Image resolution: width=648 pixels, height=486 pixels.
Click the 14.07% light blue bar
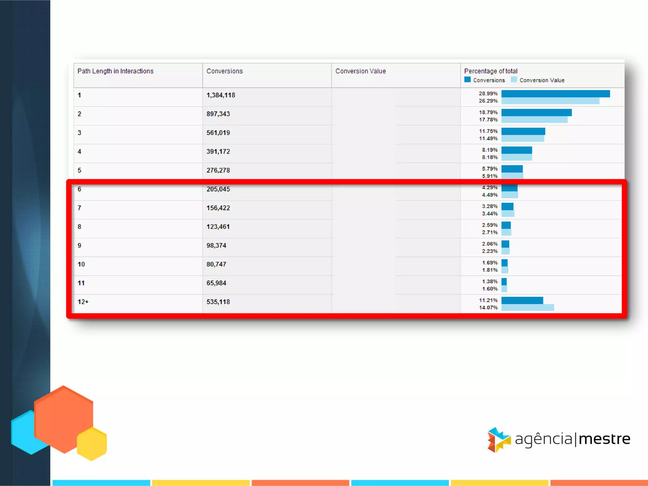click(x=527, y=308)
